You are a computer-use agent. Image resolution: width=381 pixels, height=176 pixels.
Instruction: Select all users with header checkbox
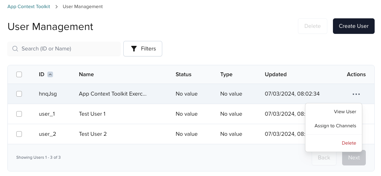(19, 74)
